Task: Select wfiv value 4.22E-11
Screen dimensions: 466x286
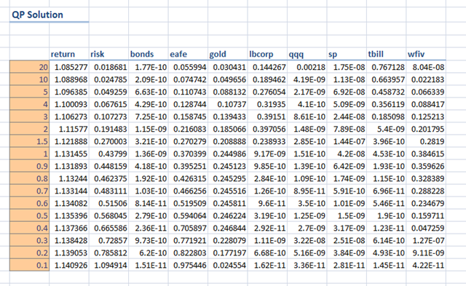Action: click(426, 265)
